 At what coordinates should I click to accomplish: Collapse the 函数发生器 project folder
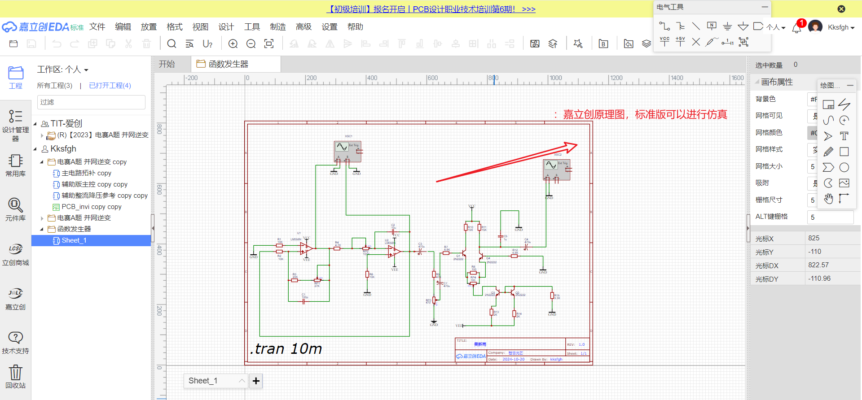(42, 230)
